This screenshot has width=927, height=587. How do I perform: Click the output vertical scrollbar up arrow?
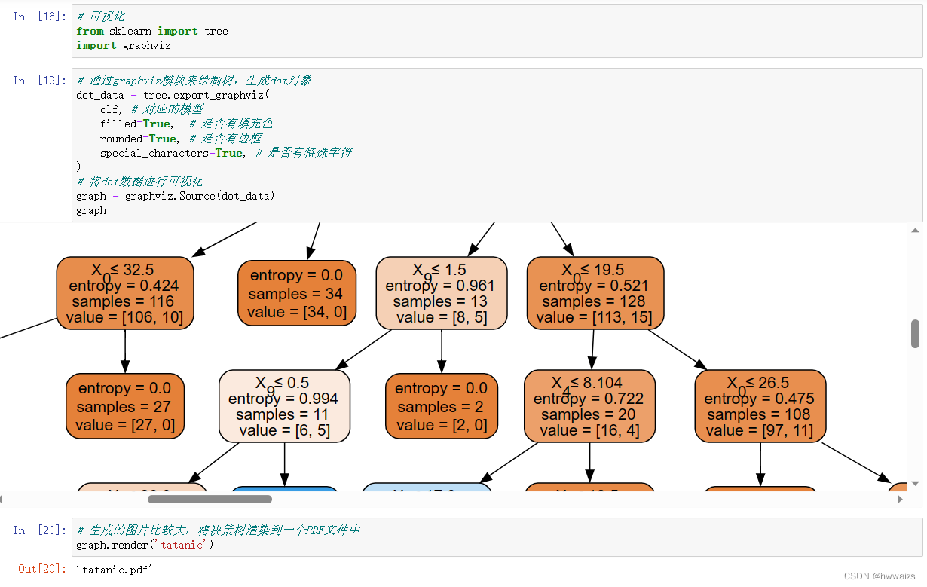coord(916,231)
